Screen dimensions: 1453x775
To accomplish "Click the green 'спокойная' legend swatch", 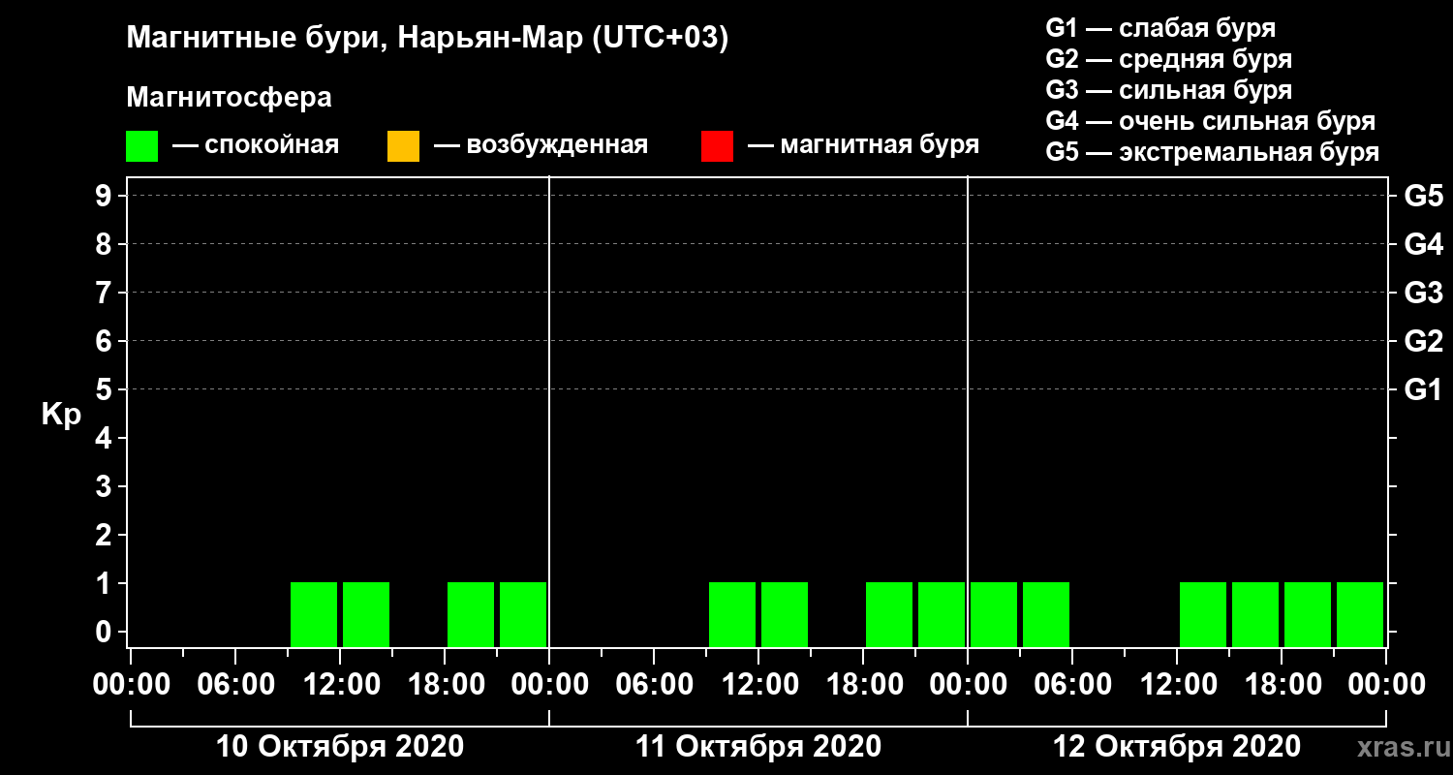I will [141, 146].
